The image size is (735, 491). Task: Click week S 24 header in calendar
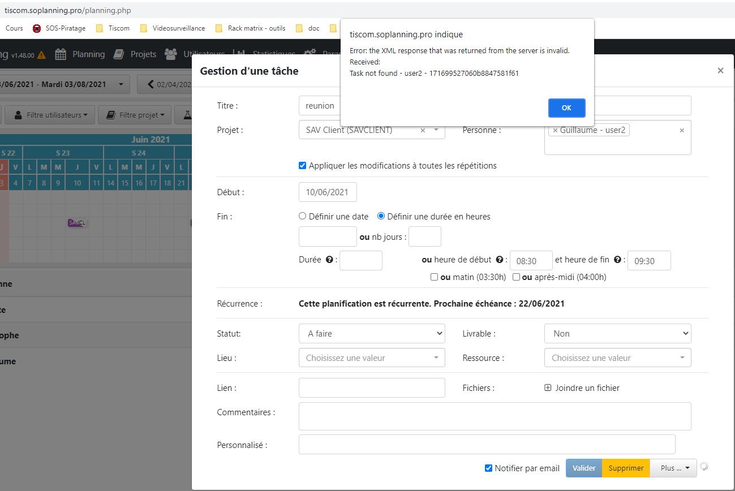pyautogui.click(x=139, y=153)
